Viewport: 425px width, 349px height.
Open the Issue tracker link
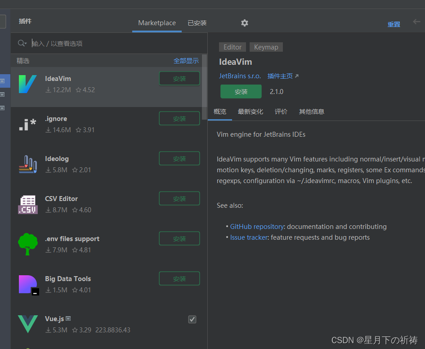pyautogui.click(x=249, y=237)
